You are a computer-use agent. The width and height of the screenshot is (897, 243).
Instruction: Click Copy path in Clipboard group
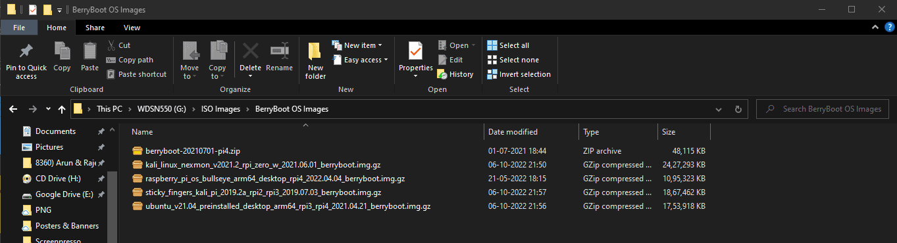pyautogui.click(x=130, y=60)
